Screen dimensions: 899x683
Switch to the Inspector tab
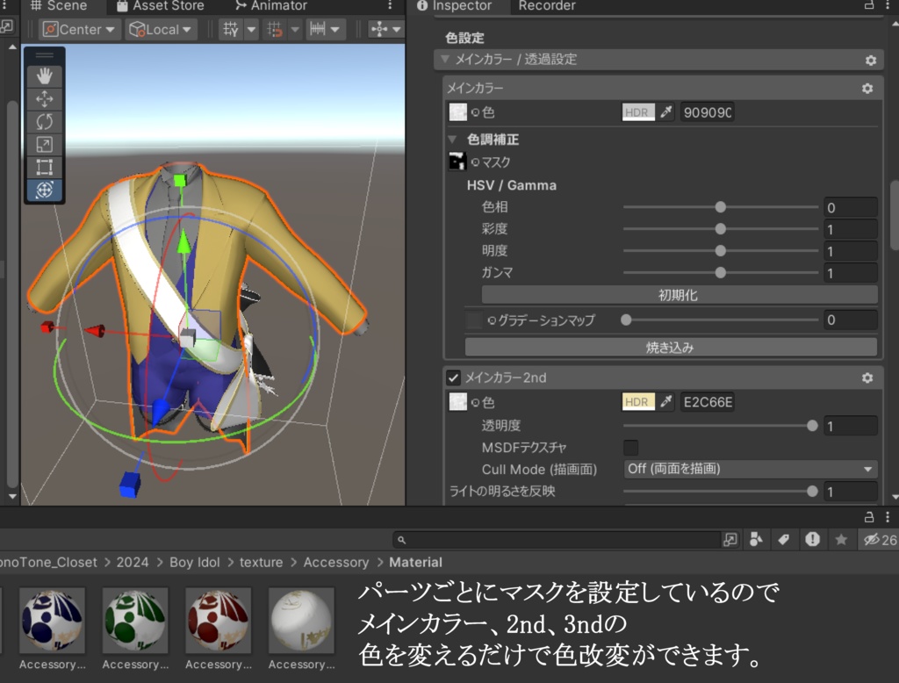coord(454,6)
